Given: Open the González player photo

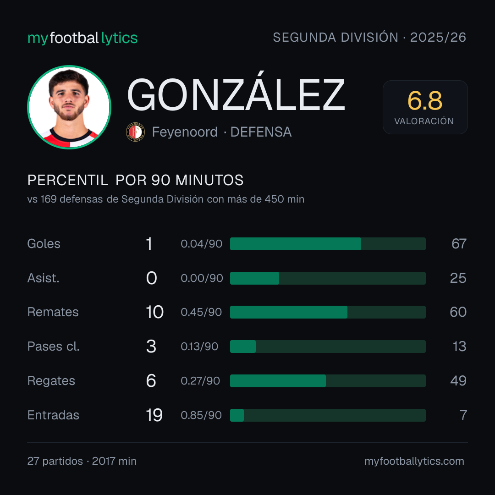Looking at the screenshot, I should 69,107.
